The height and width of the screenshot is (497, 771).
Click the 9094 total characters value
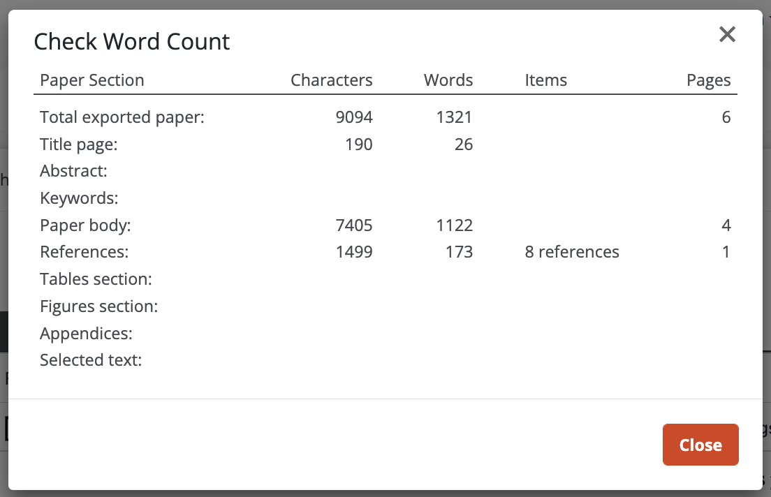point(354,117)
